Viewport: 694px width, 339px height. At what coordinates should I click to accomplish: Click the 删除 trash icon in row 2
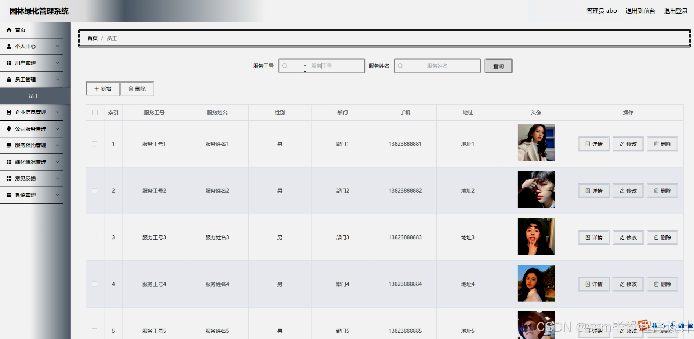pos(656,191)
